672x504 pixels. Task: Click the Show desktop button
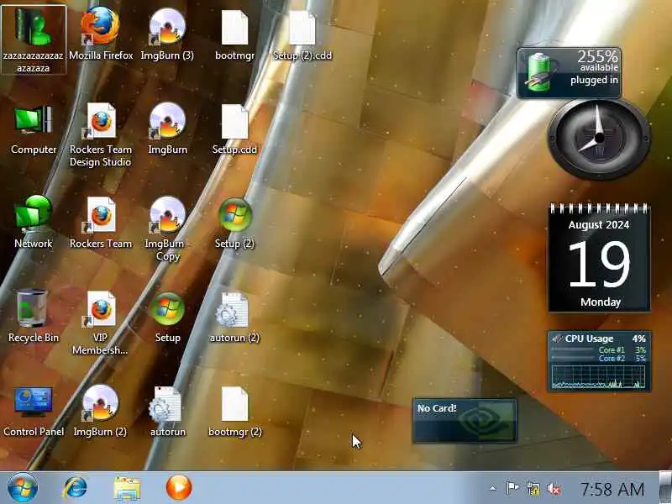coord(665,488)
